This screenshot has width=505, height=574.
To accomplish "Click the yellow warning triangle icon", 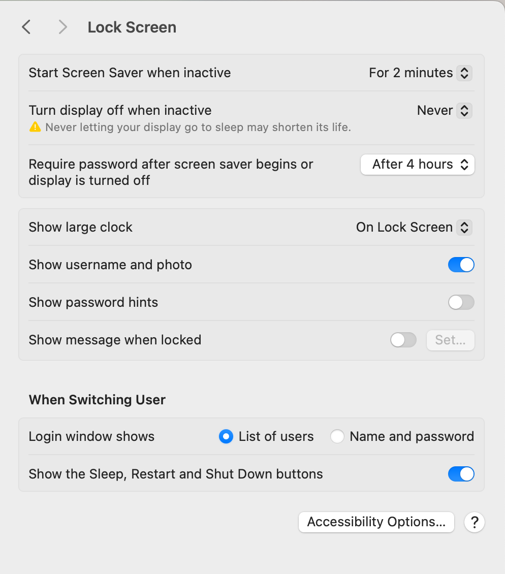I will [35, 126].
